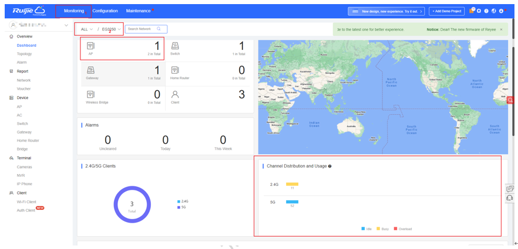Select Topology in sidebar
Viewport: 518px width, 249px height.
click(25, 54)
